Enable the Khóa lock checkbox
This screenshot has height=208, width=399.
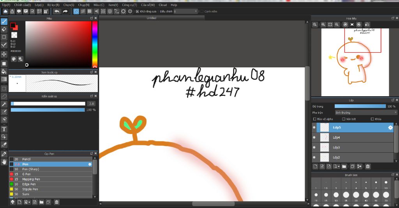point(372,119)
